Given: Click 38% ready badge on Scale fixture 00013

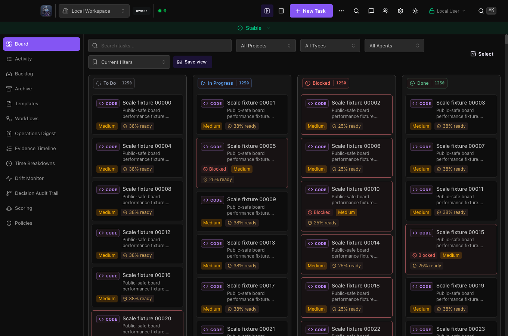Looking at the screenshot, I should [x=242, y=266].
